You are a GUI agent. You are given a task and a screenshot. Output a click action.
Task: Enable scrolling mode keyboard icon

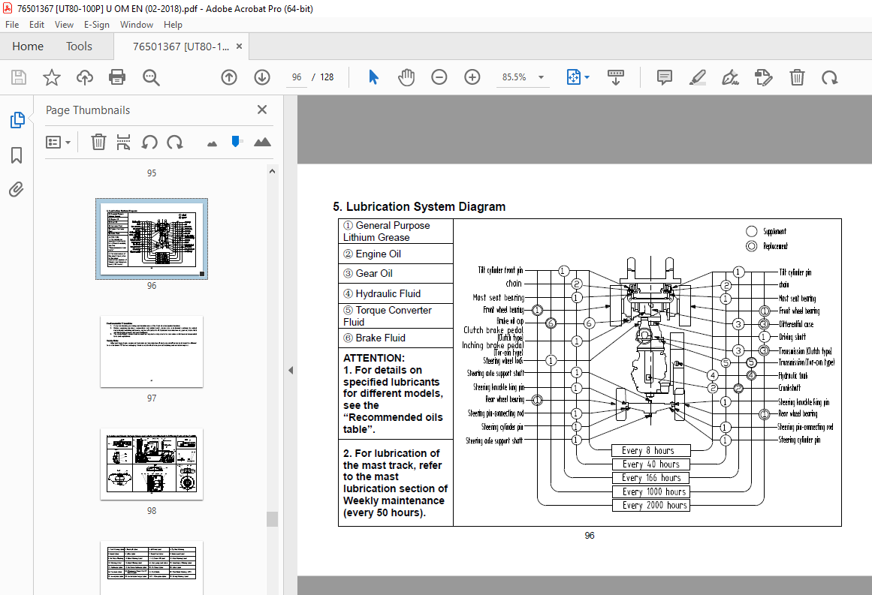tap(616, 77)
